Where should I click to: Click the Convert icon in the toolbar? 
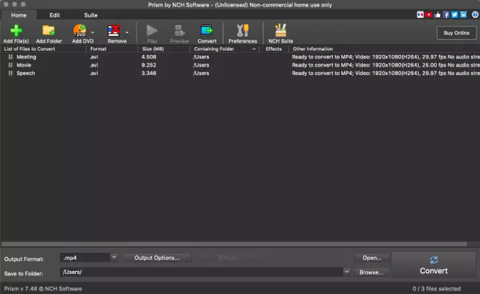[207, 30]
